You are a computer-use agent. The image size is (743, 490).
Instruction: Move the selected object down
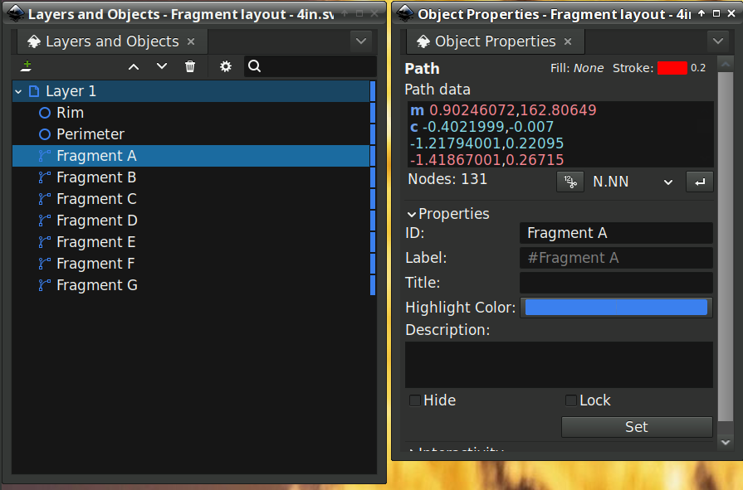point(161,66)
